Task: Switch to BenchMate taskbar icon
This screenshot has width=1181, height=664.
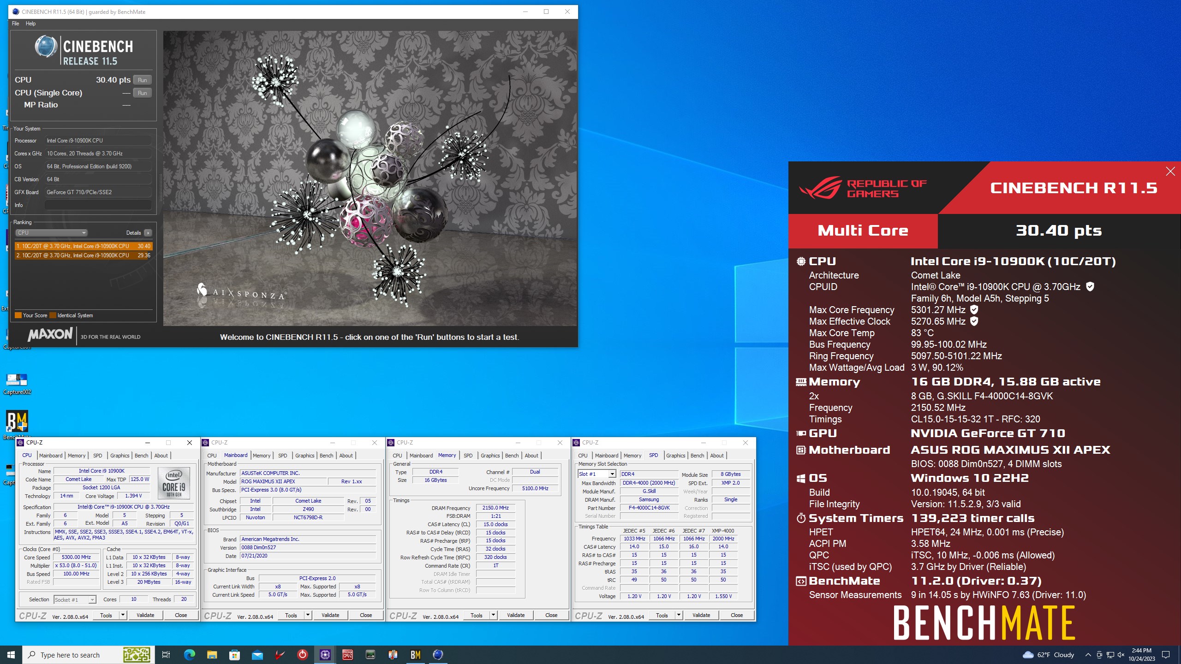Action: tap(416, 655)
